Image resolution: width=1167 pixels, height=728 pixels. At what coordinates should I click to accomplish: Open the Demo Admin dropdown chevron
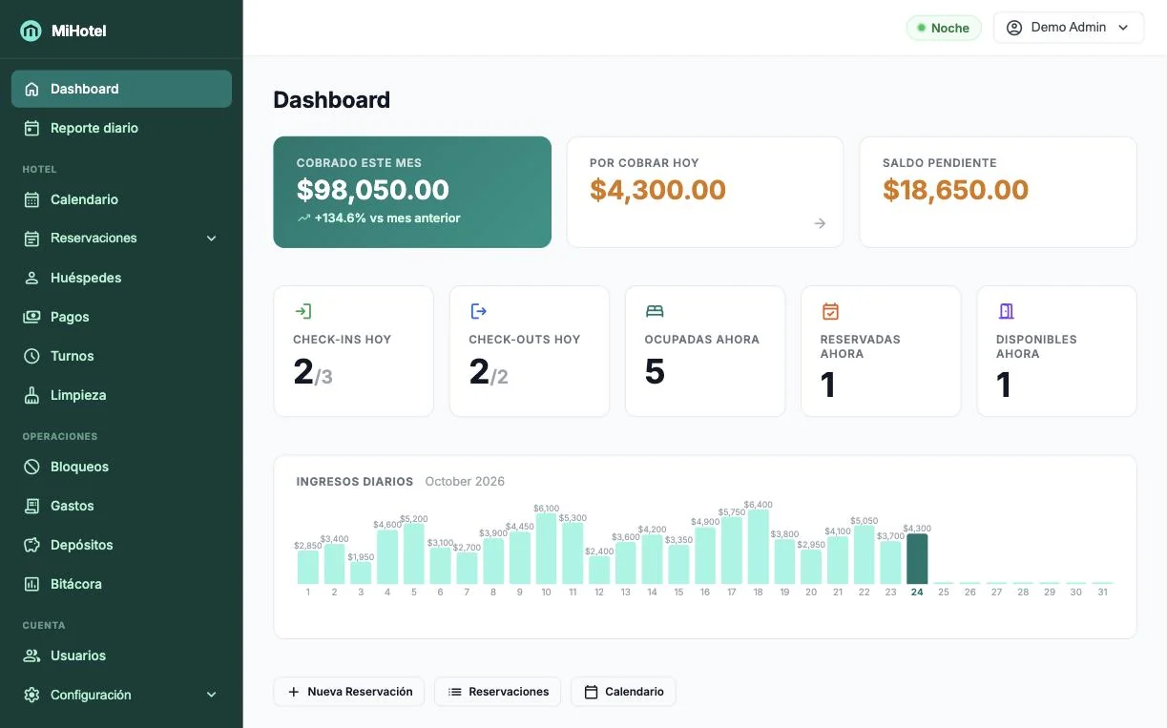(1123, 28)
